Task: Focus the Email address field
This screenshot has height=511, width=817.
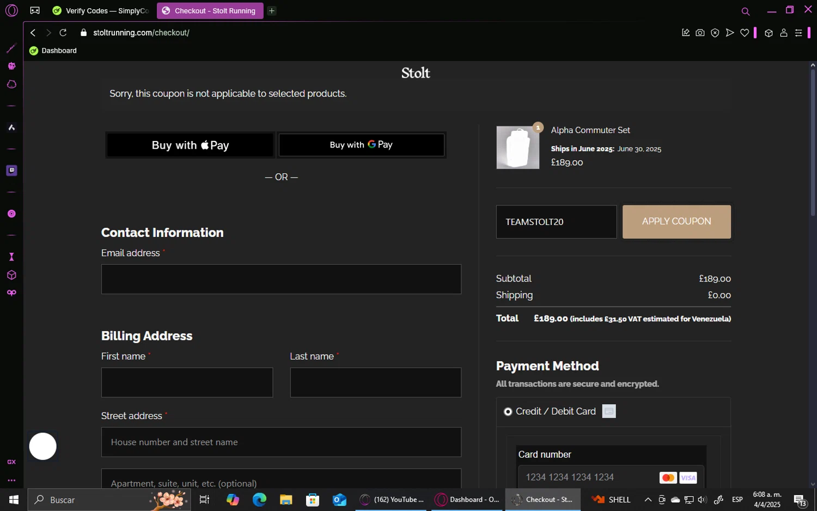Action: (x=281, y=279)
